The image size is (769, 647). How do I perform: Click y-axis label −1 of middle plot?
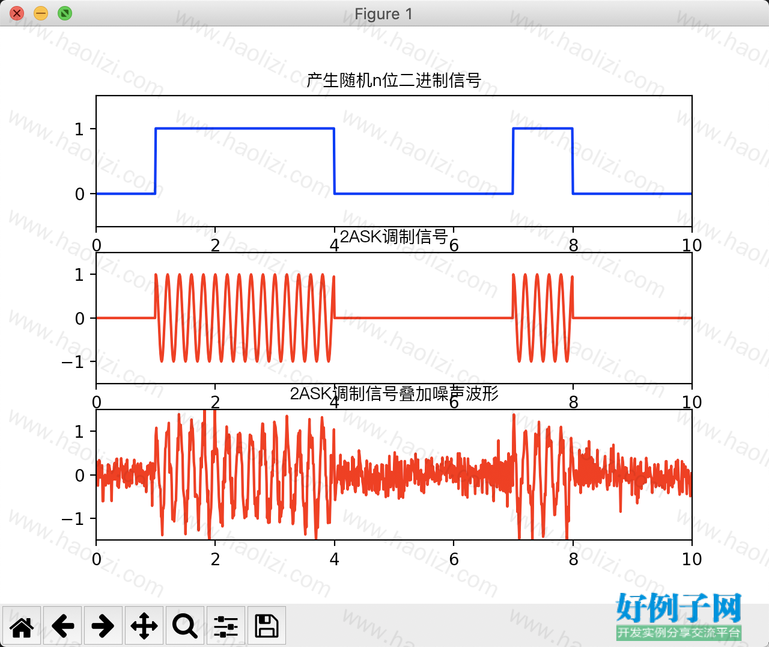click(x=73, y=361)
